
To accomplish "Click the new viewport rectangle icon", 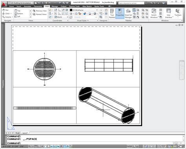I will click(106, 10).
